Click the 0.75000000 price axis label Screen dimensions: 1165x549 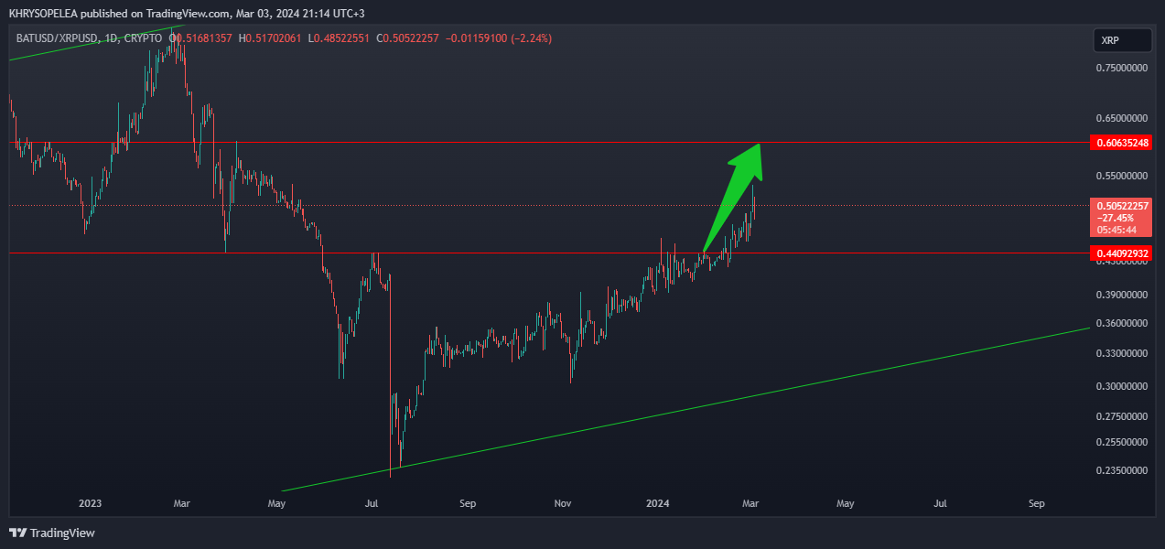click(1123, 68)
